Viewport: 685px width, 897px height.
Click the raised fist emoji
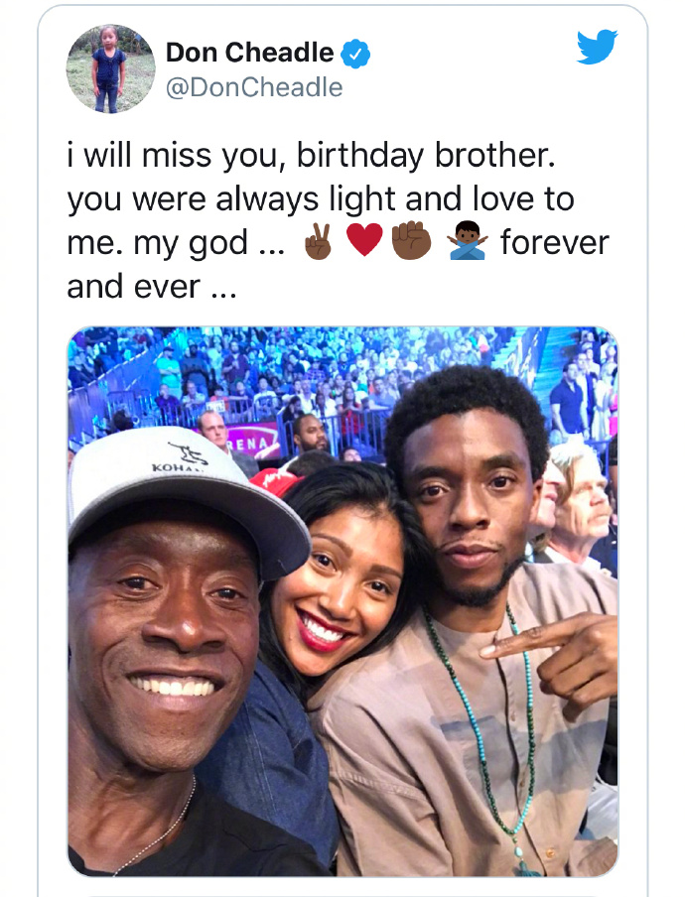[x=411, y=240]
